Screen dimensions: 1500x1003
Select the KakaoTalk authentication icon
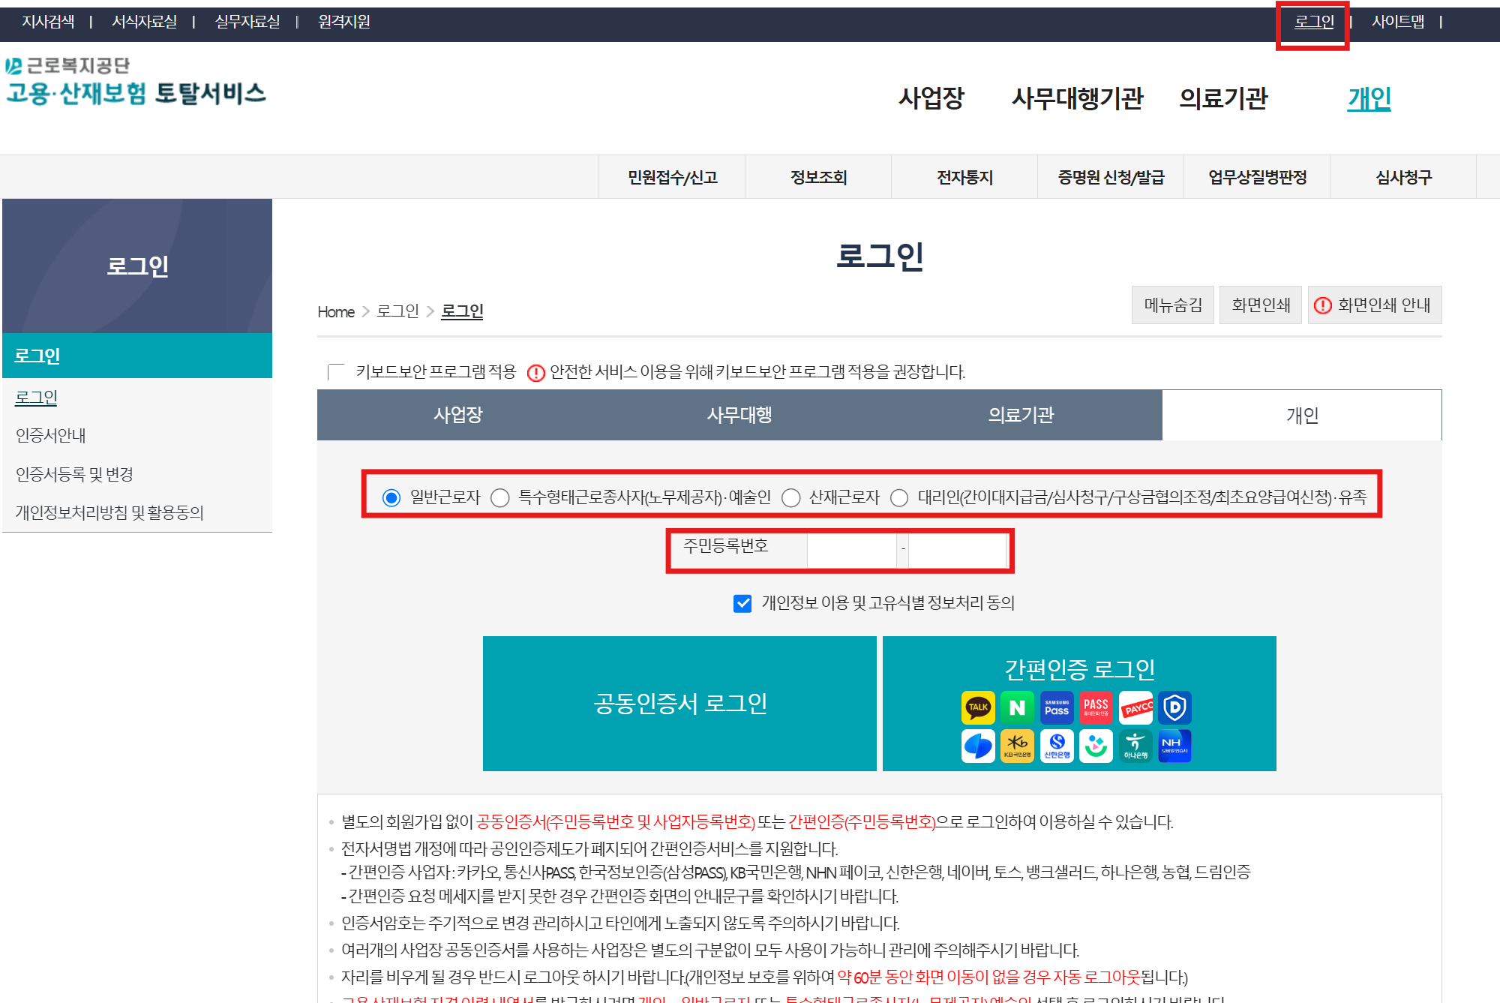(978, 707)
